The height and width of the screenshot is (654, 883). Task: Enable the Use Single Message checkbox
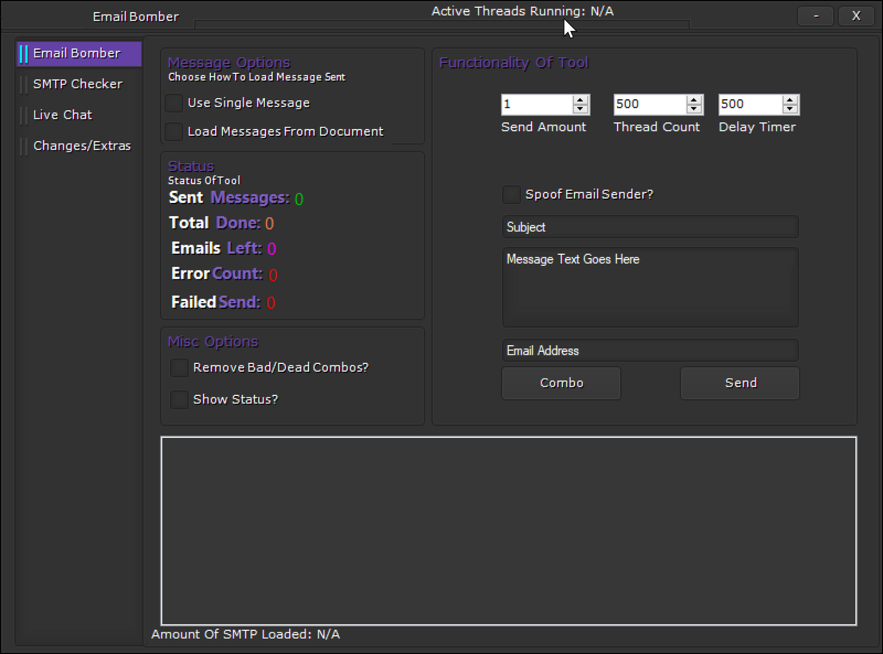click(x=175, y=103)
